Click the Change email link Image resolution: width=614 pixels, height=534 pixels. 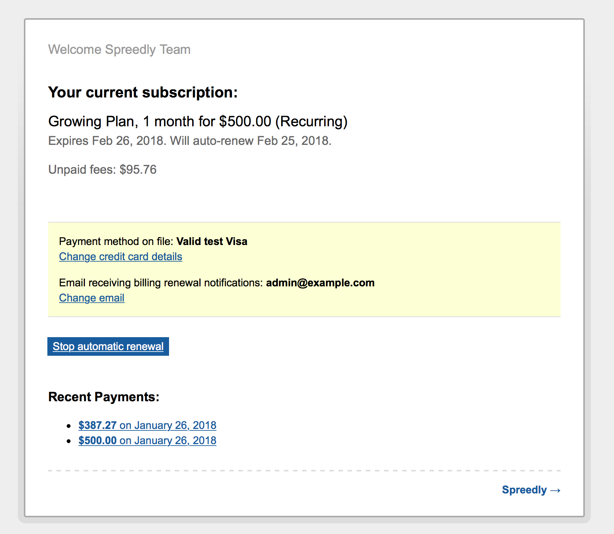pos(92,298)
